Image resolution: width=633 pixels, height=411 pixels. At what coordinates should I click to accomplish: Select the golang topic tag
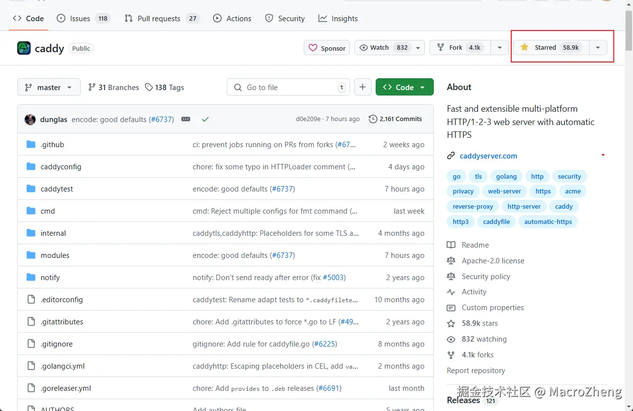tap(506, 177)
